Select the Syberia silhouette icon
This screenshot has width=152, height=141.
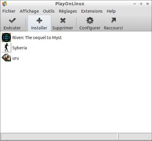[6, 48]
